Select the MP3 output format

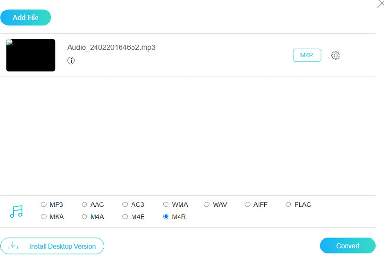44,204
